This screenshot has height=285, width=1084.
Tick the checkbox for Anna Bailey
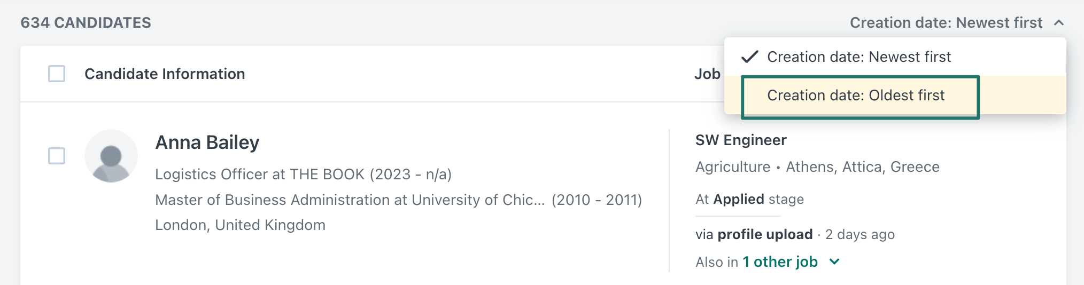tap(57, 156)
